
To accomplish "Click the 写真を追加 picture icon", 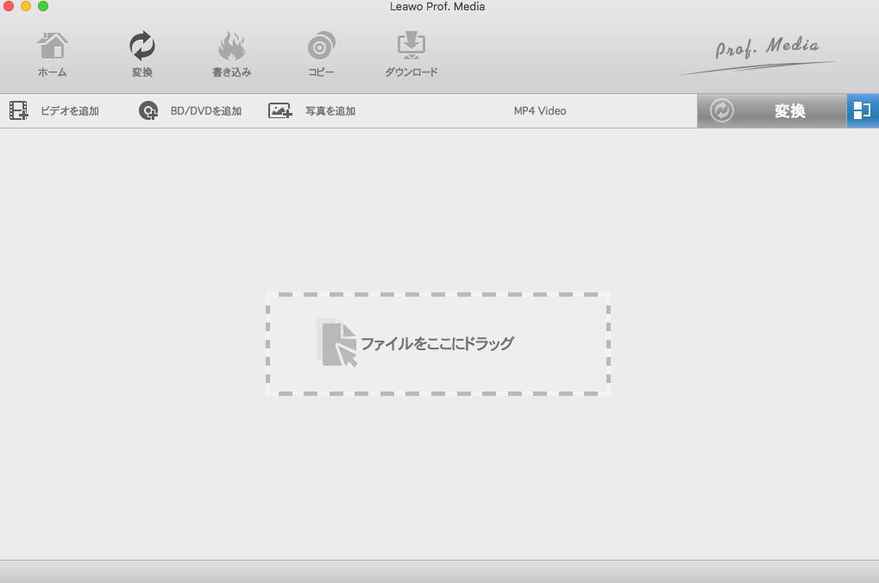I will tap(279, 111).
